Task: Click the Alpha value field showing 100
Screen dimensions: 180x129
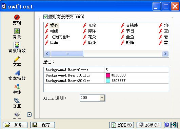Action: pyautogui.click(x=90, y=98)
